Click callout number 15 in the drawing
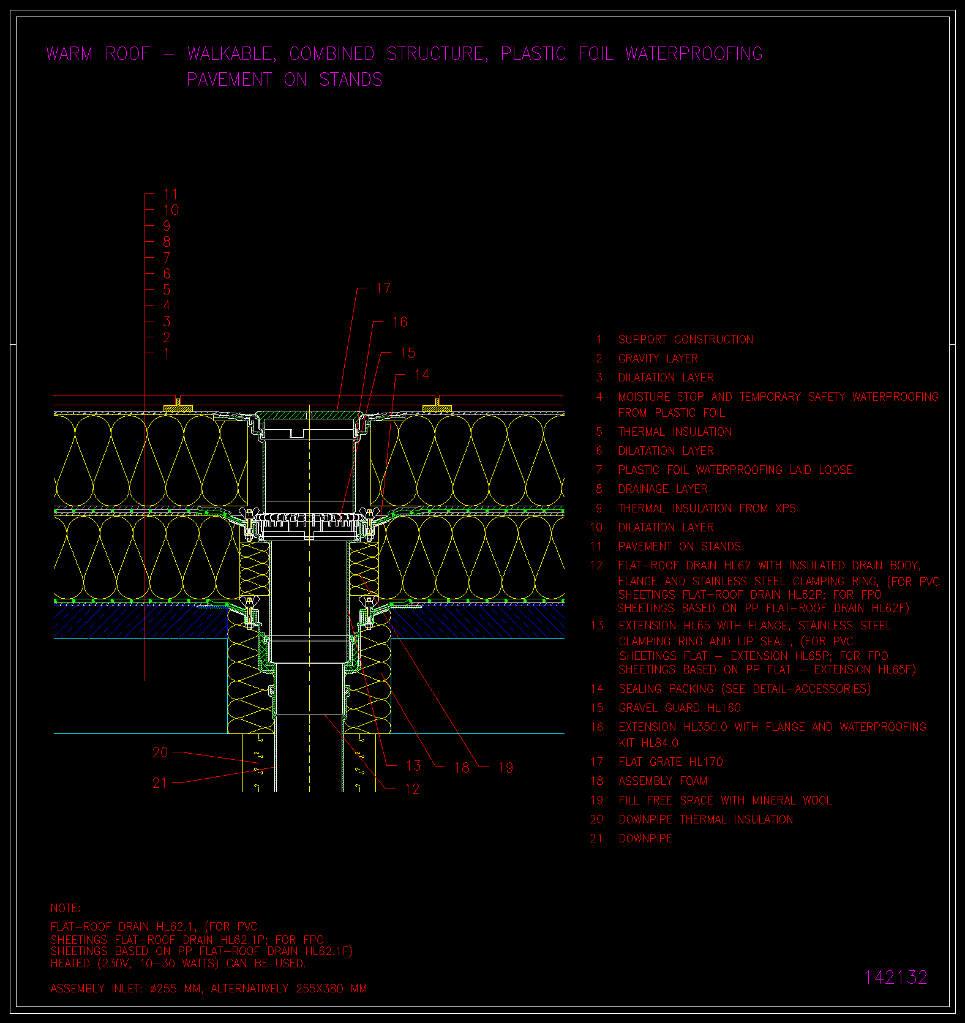 click(408, 353)
